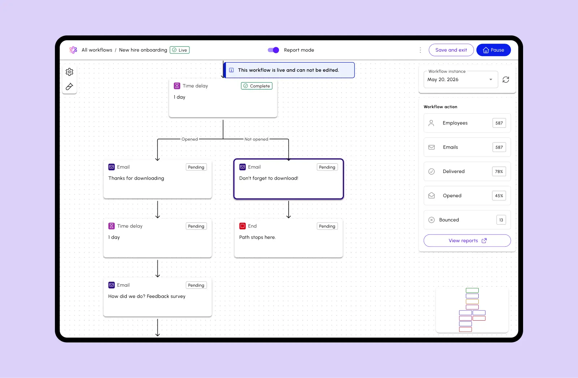Select the eraser tool in left toolbar

coord(69,87)
